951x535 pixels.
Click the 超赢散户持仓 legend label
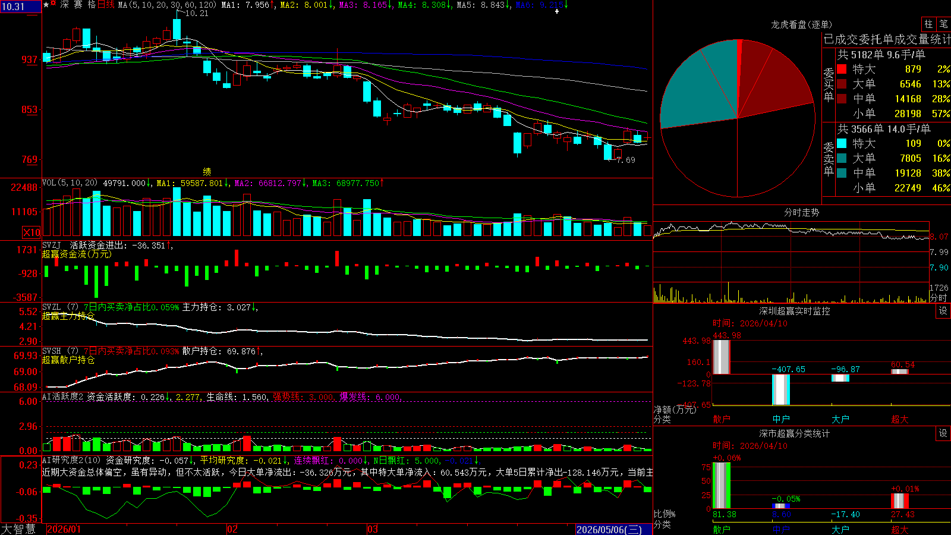(x=68, y=360)
